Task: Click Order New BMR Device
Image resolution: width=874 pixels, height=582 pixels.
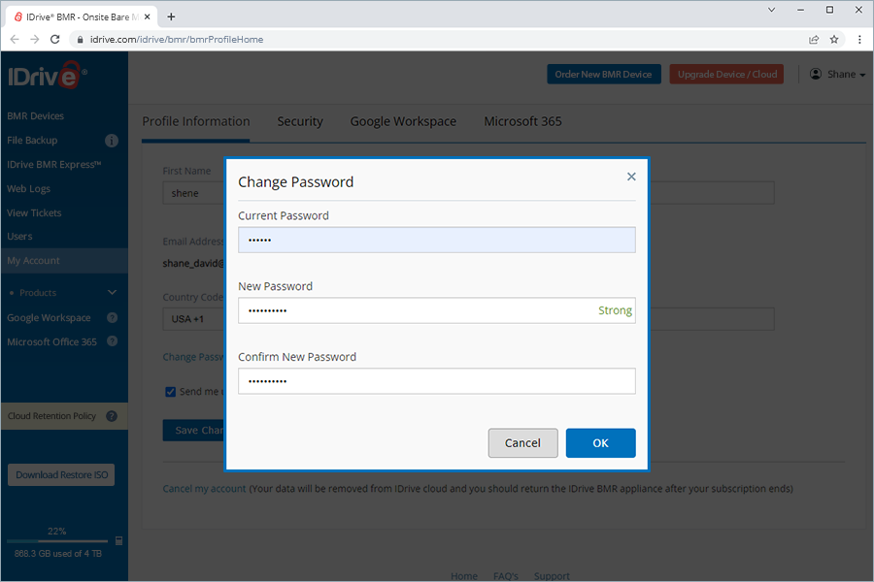Action: click(604, 74)
